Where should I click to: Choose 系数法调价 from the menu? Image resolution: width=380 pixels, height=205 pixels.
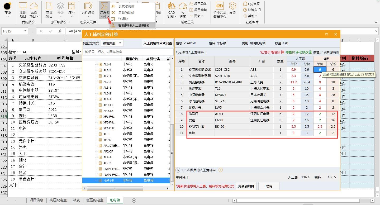click(126, 12)
